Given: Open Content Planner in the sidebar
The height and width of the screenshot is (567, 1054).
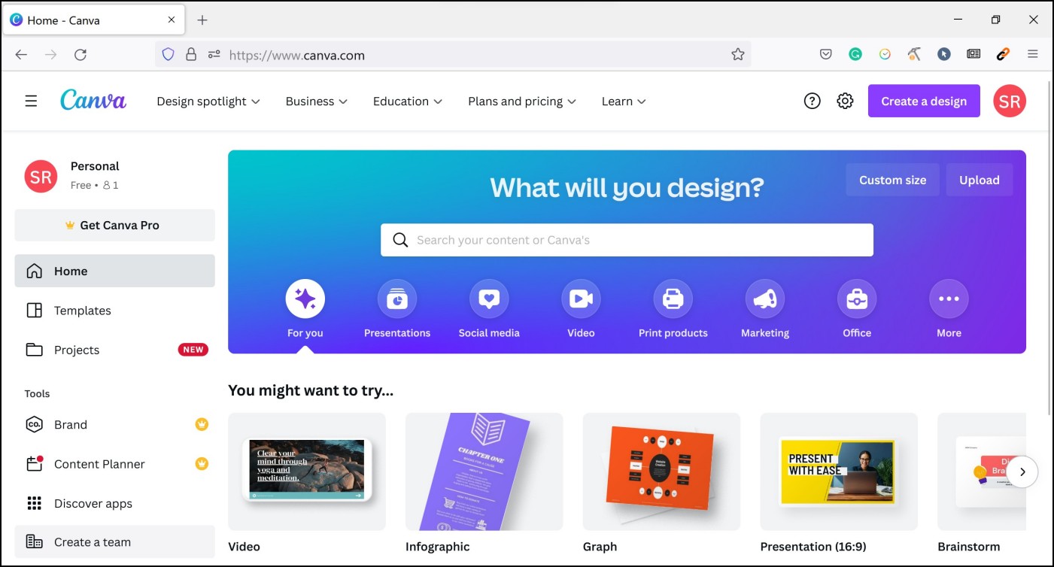Looking at the screenshot, I should coord(114,464).
